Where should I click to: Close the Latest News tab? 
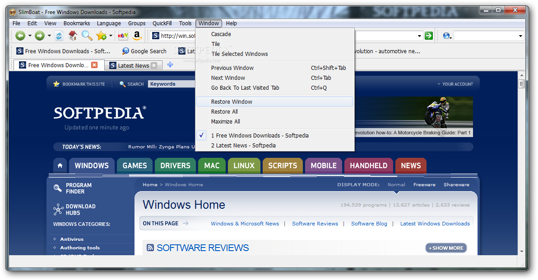tap(154, 65)
